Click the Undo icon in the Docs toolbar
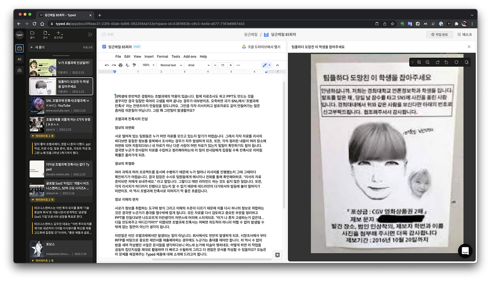The width and height of the screenshot is (491, 281). coord(107,65)
